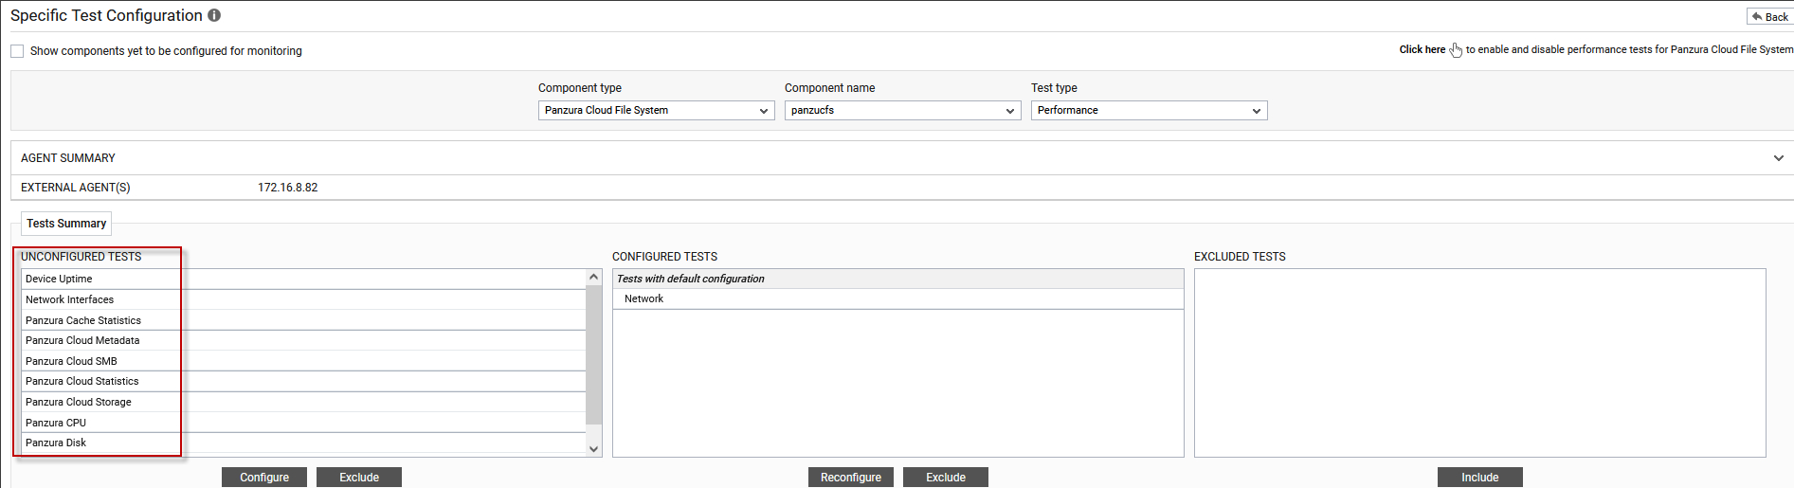
Task: Open the Component type dropdown
Action: pos(656,111)
